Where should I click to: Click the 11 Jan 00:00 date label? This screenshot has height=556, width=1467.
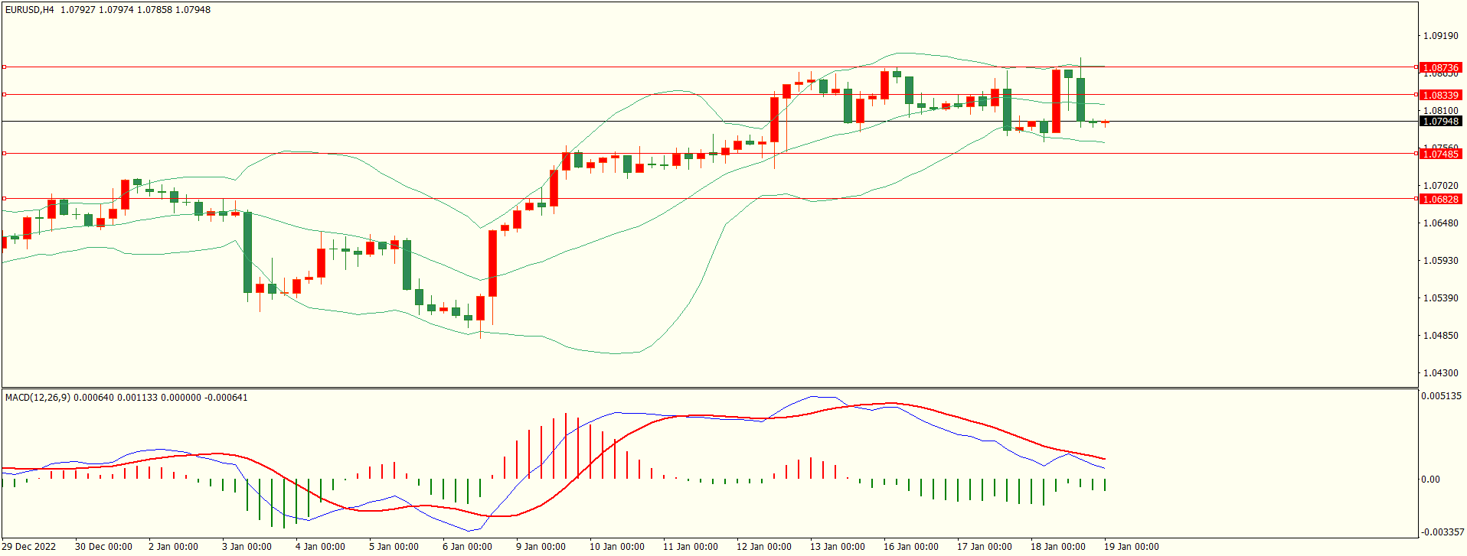[691, 547]
